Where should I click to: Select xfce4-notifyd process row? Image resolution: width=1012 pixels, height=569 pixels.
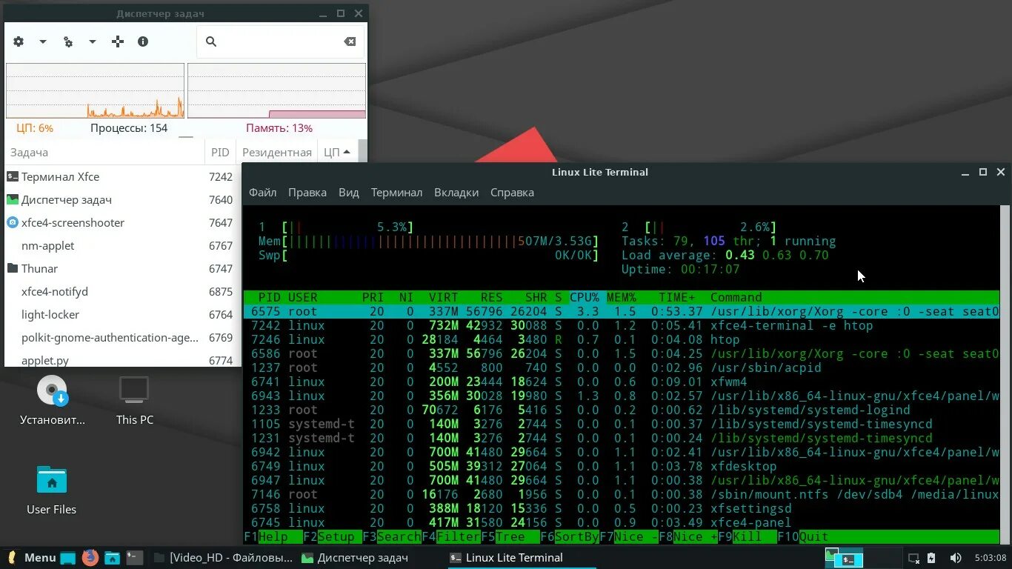[122, 291]
